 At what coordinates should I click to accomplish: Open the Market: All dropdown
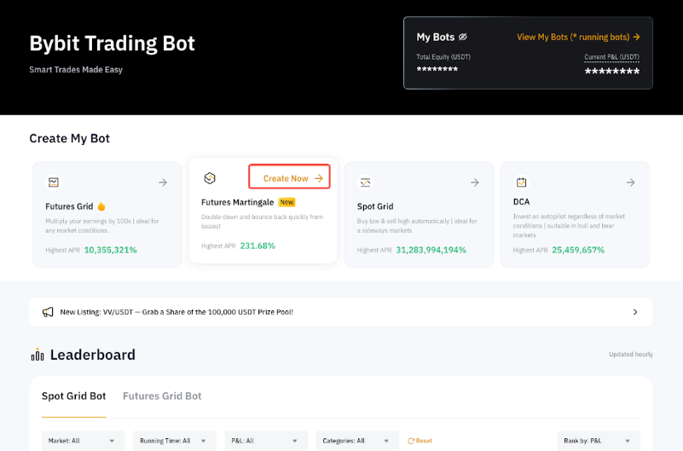click(x=83, y=441)
